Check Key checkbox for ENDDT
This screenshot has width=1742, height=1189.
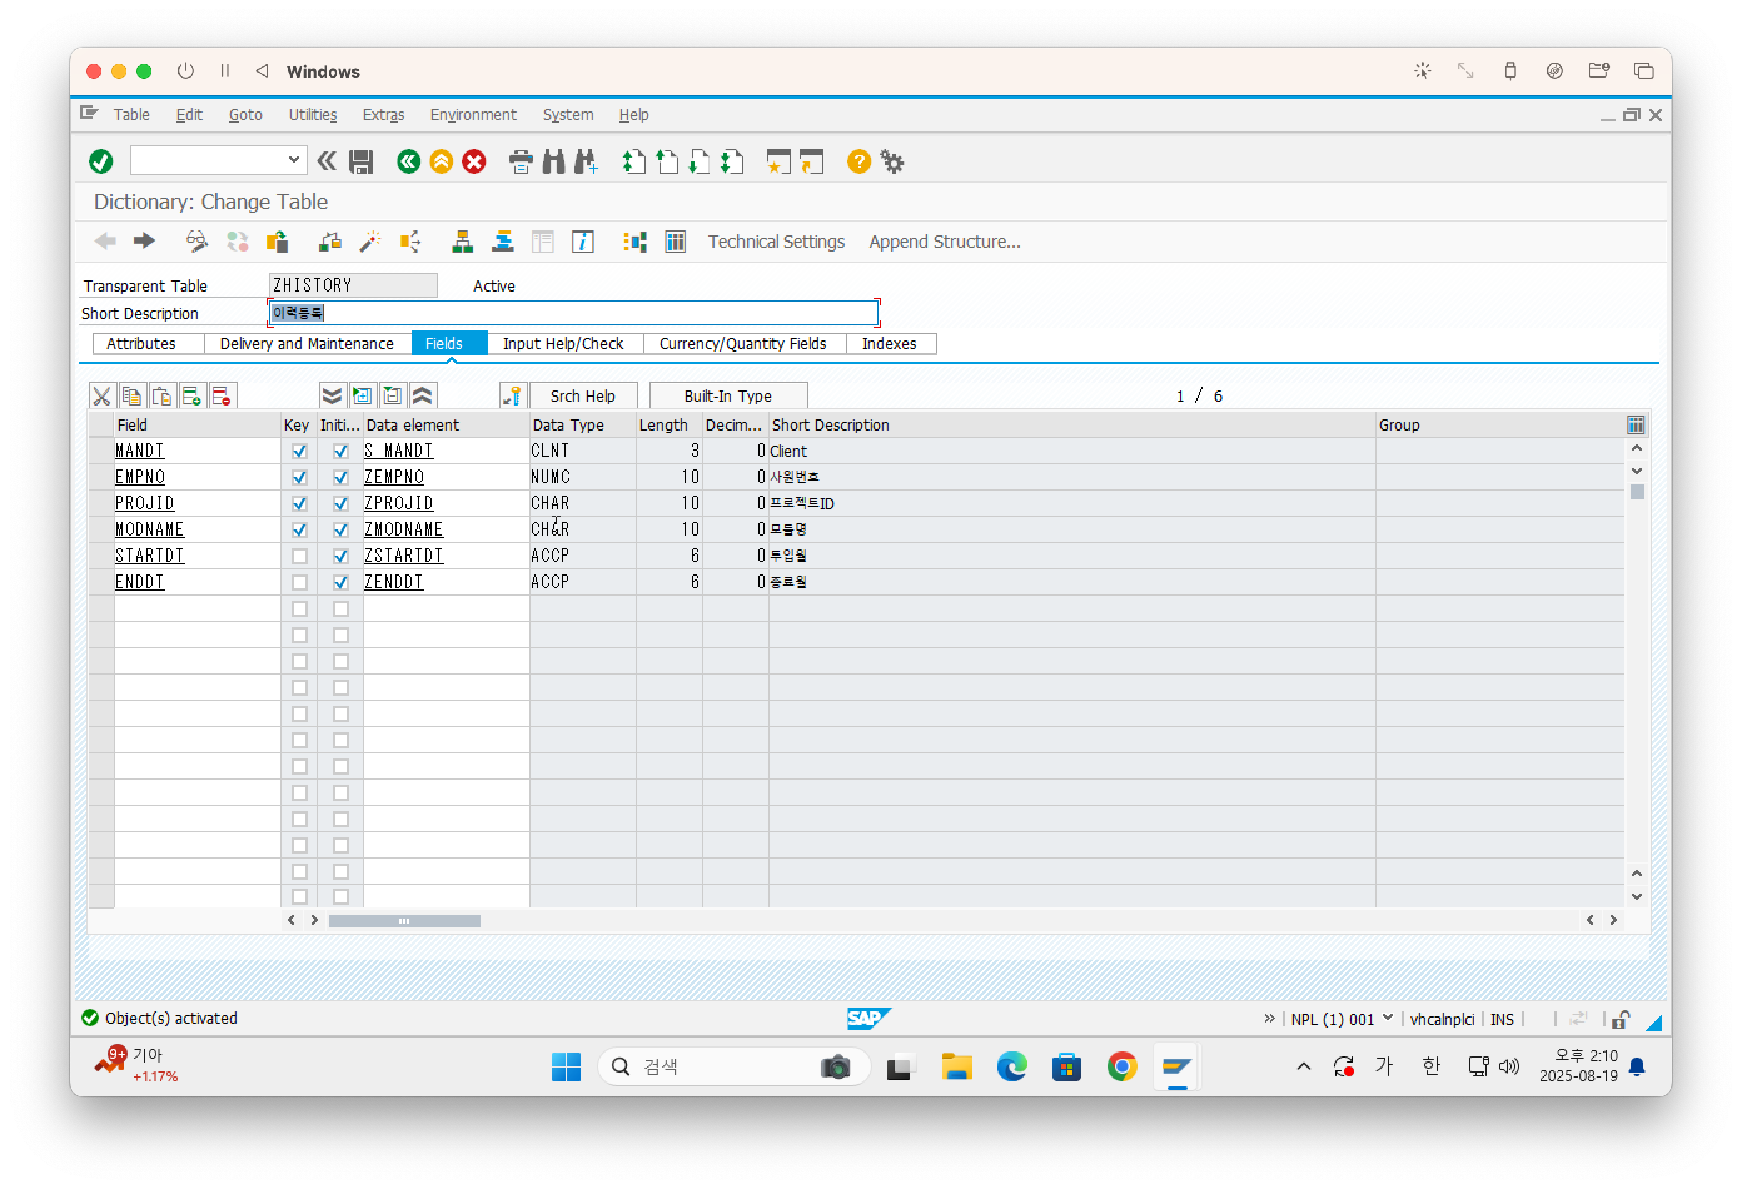(300, 582)
